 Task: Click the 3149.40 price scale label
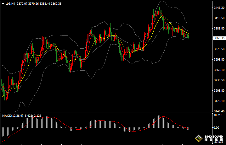(x=218, y=111)
